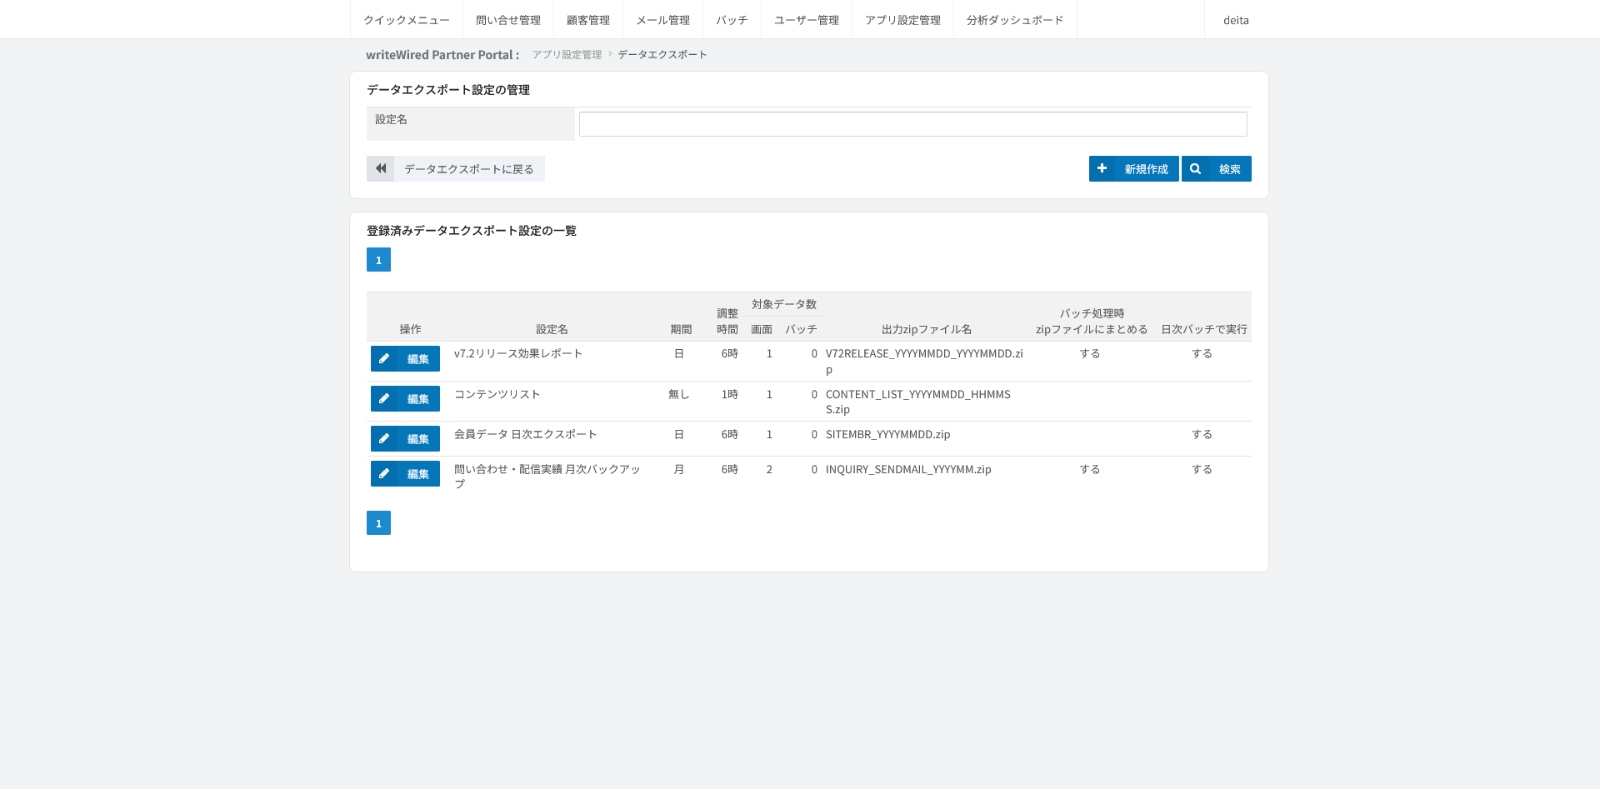
Task: Click the v7.2リリース効果レポート setting name
Action: point(518,353)
